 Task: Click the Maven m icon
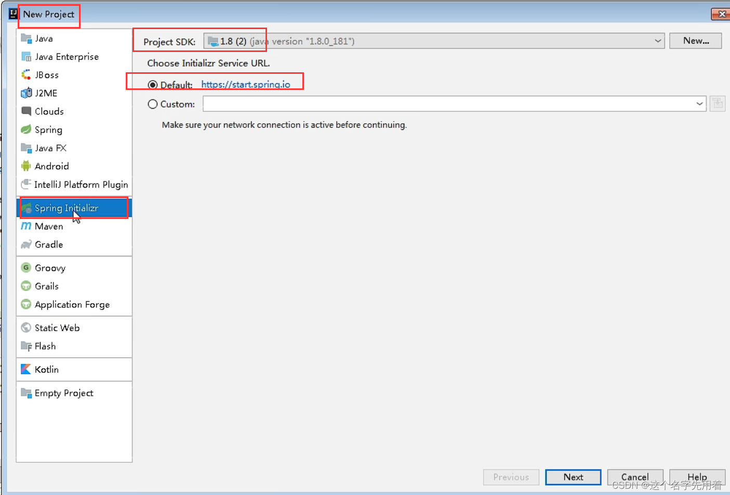point(26,226)
